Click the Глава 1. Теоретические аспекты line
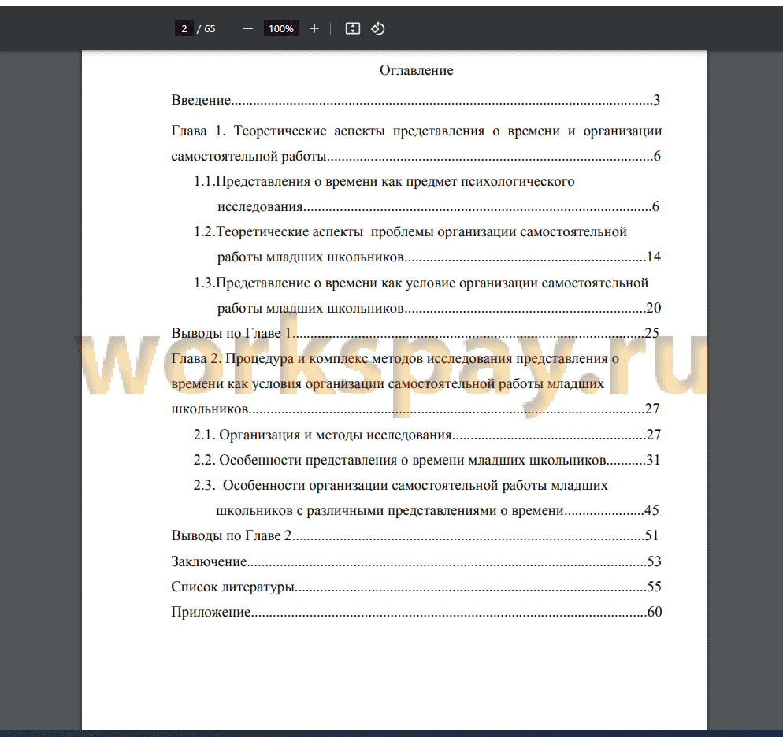This screenshot has height=737, width=783. (417, 131)
